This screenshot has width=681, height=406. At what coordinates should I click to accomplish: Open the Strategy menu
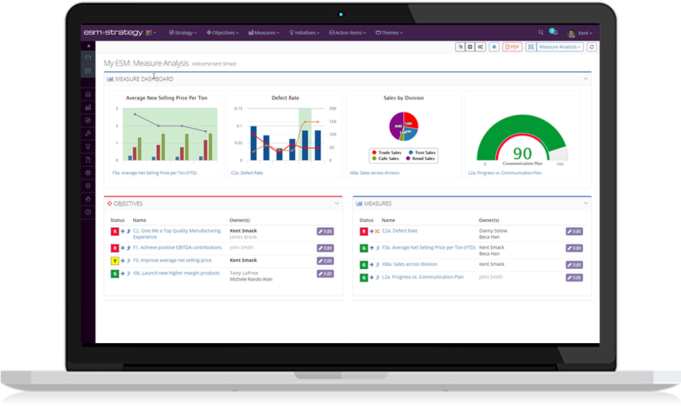click(183, 32)
